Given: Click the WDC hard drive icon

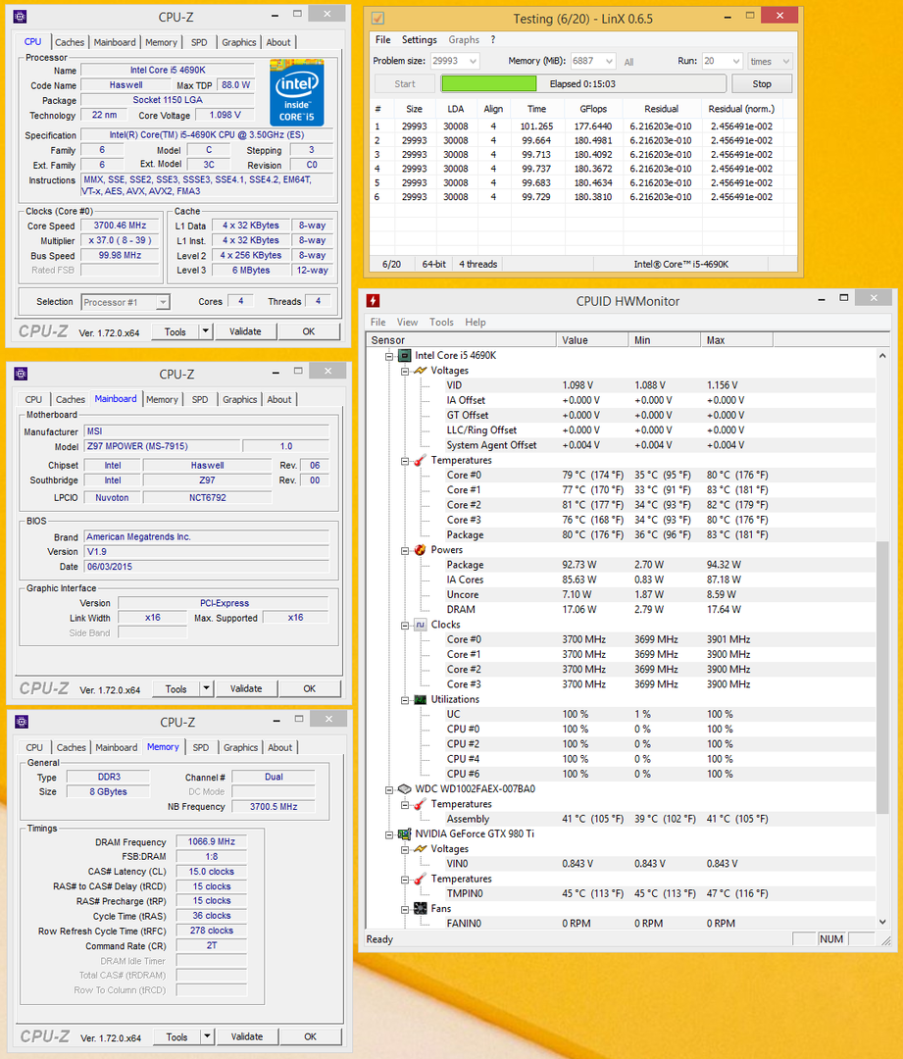Looking at the screenshot, I should point(404,788).
